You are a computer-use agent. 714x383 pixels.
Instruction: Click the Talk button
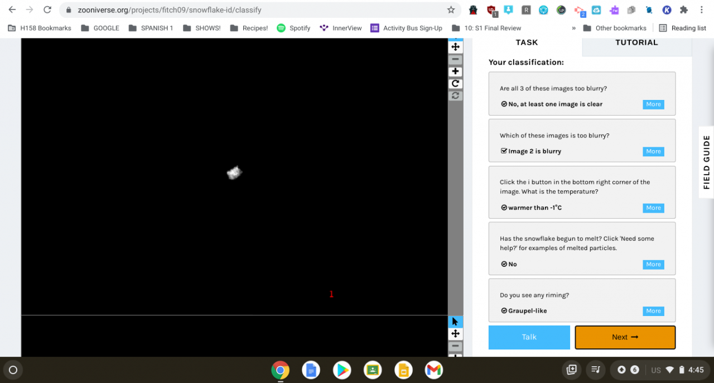click(529, 337)
